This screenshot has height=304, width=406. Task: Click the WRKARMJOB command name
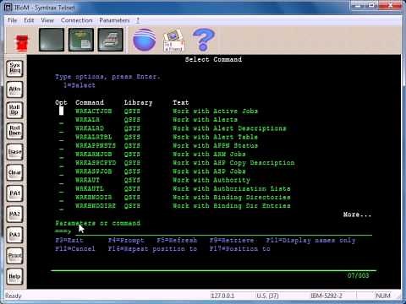(x=94, y=155)
